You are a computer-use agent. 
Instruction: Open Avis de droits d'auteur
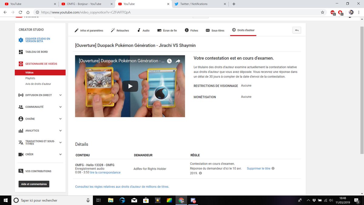coord(38,84)
